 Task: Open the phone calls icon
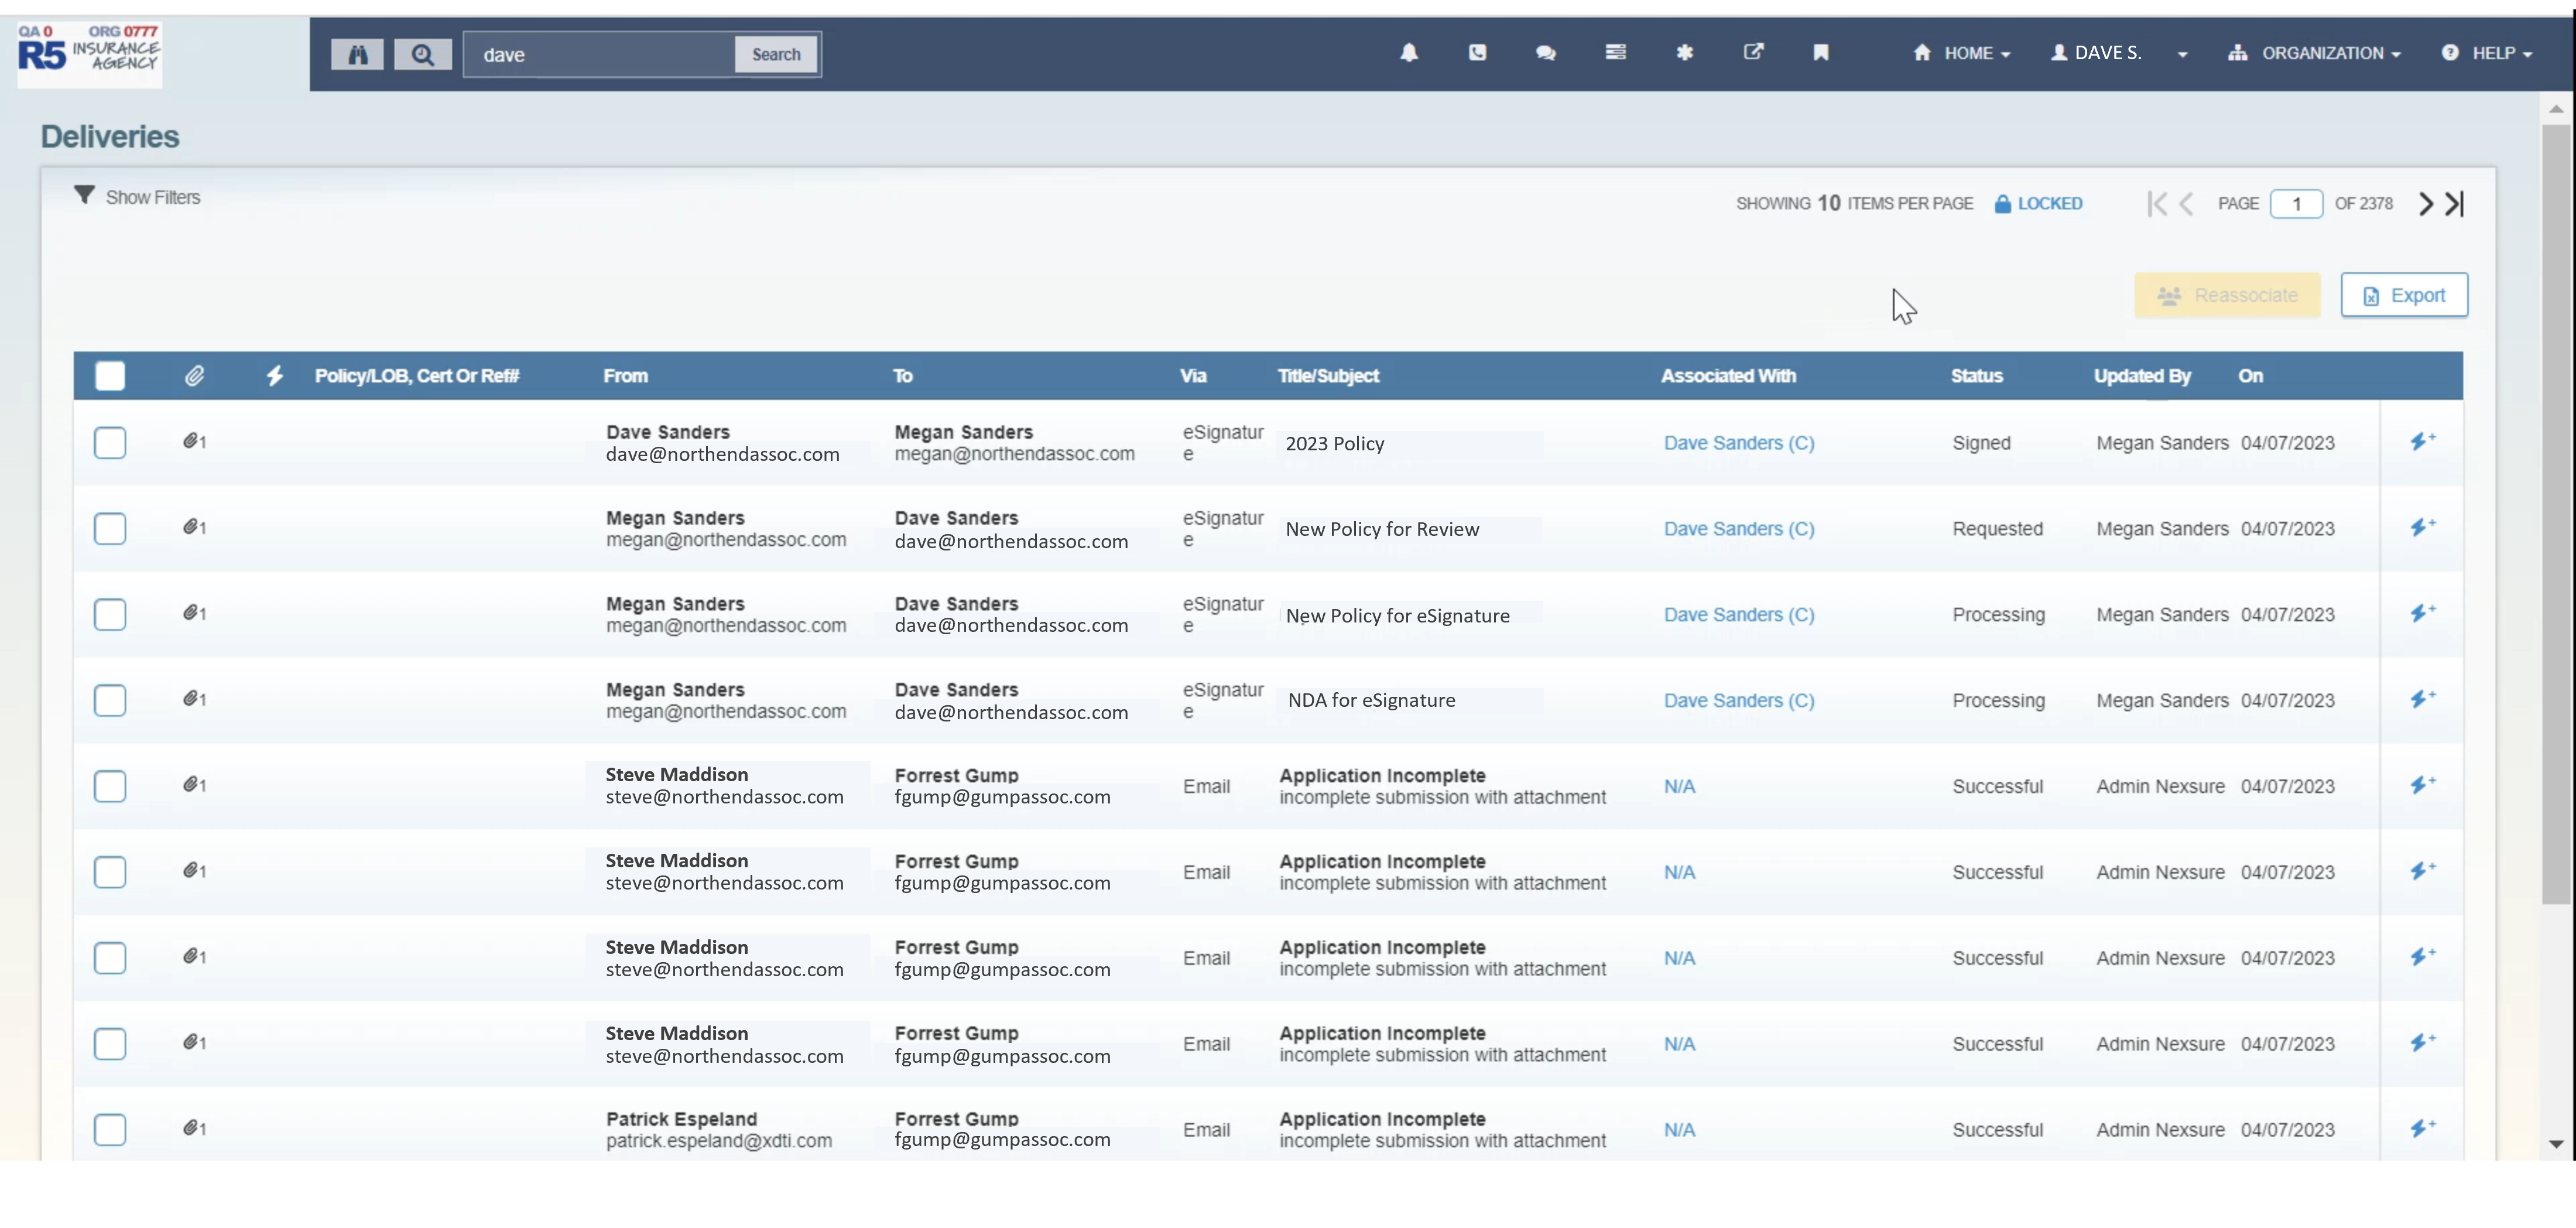coord(1477,53)
